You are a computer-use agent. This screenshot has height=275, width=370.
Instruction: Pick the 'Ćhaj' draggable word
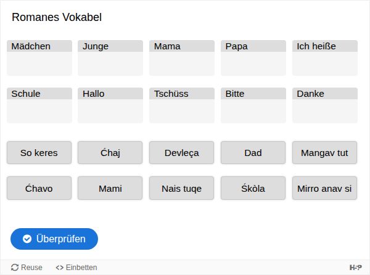[x=110, y=153]
